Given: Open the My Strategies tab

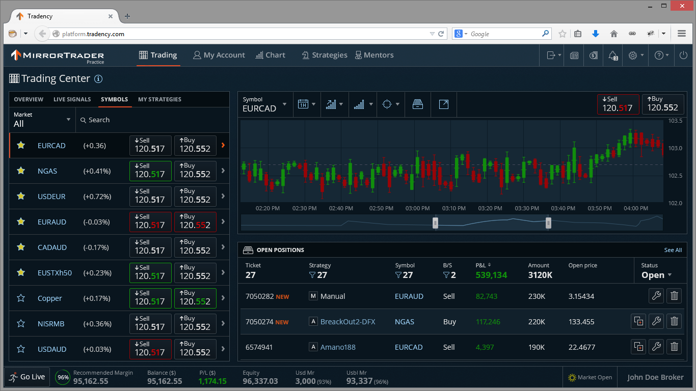Looking at the screenshot, I should pos(159,99).
